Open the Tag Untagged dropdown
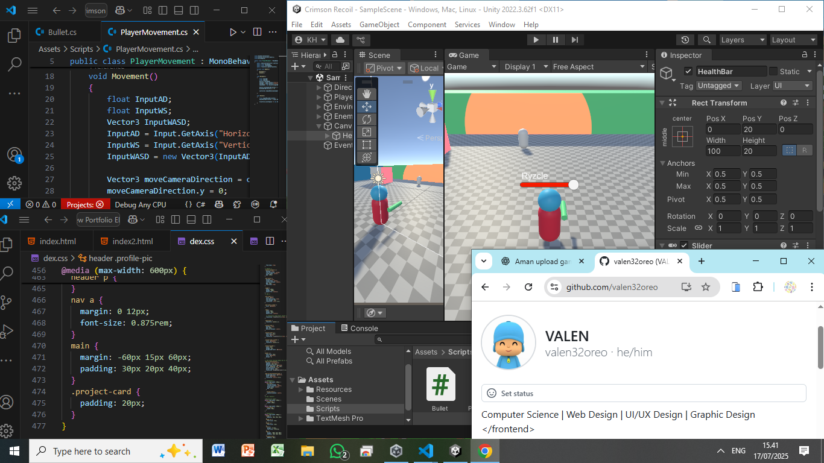 (x=718, y=86)
